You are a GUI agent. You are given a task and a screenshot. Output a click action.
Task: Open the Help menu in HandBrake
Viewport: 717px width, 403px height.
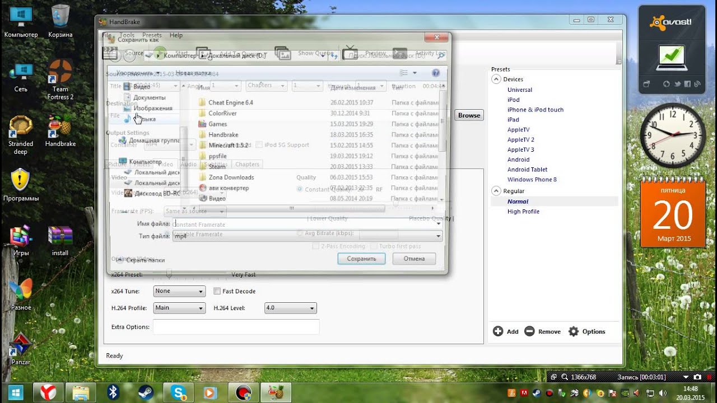tap(176, 35)
